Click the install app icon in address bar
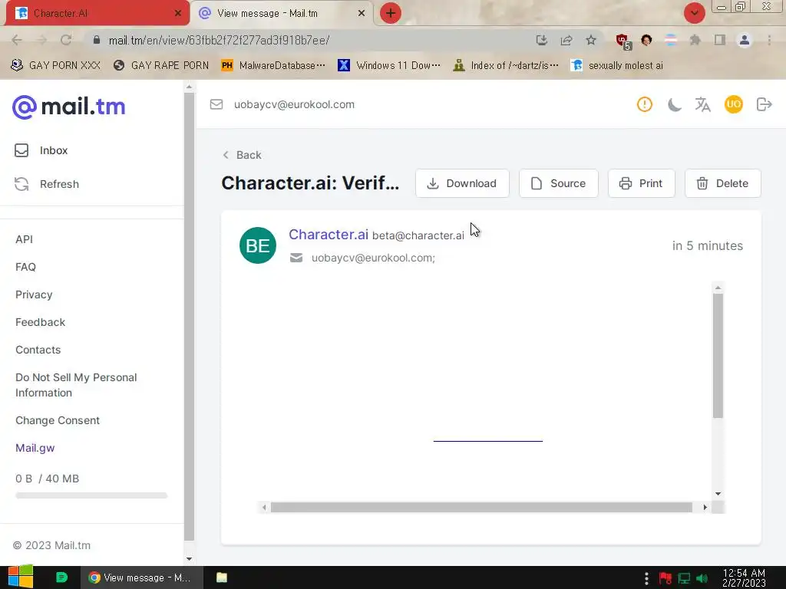 click(541, 40)
